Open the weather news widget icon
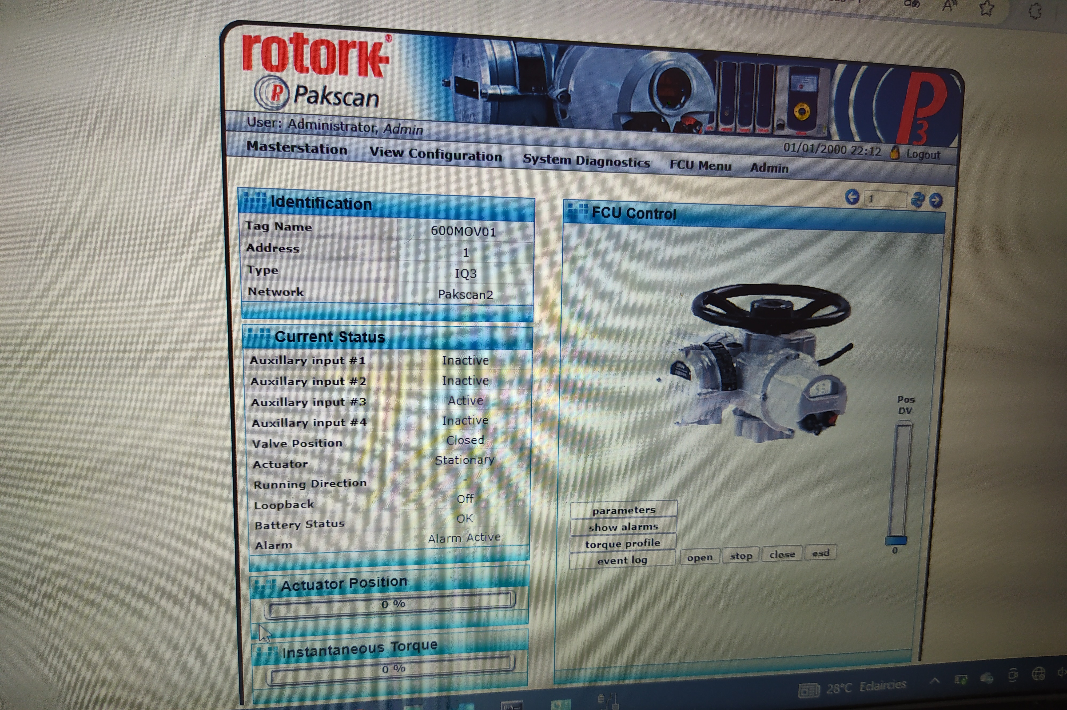This screenshot has width=1067, height=710. (x=809, y=691)
